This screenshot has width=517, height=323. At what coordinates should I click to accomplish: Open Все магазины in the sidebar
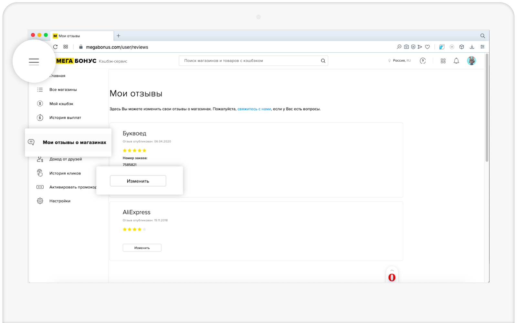(x=63, y=90)
